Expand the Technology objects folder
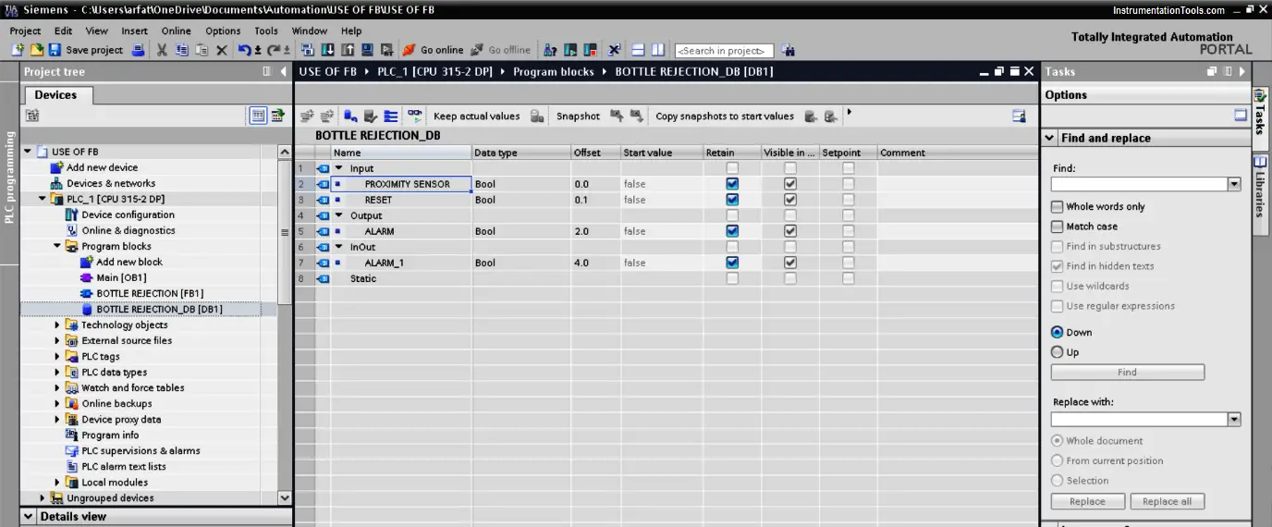Viewport: 1272px width, 527px height. (56, 325)
